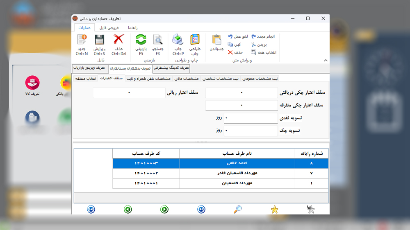Refresh the list with the بازبینی icon

pos(141,40)
